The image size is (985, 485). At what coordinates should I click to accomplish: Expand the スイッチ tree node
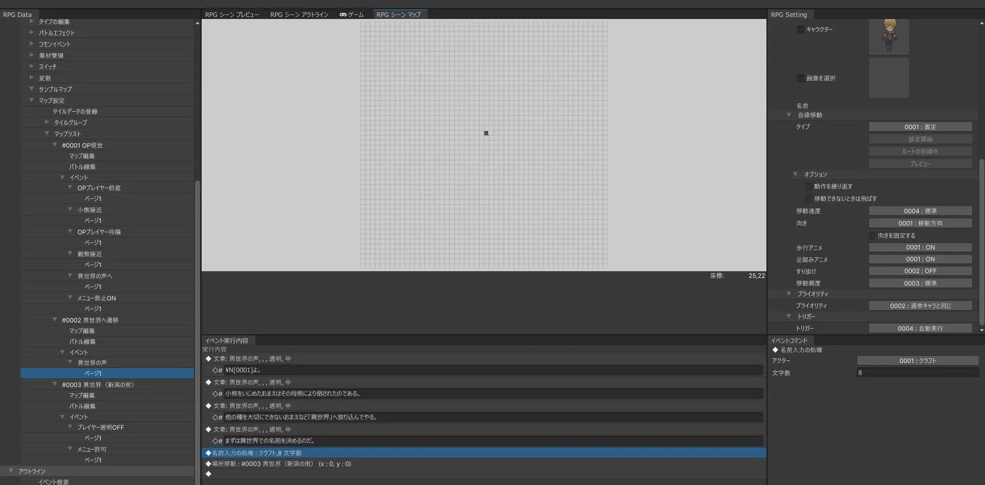click(x=32, y=67)
